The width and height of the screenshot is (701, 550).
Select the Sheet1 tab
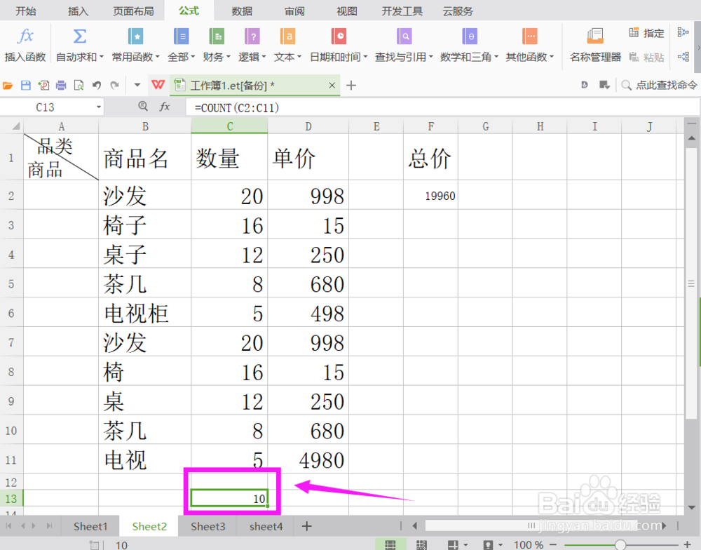[x=90, y=526]
